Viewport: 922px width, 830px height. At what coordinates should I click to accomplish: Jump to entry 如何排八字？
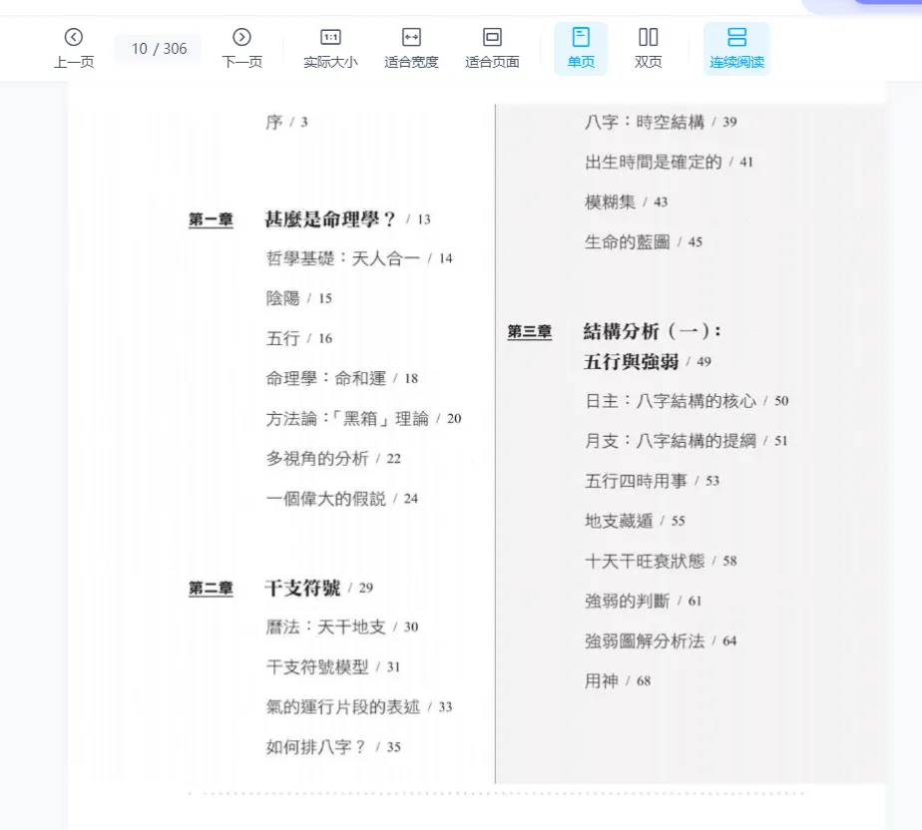(x=316, y=746)
